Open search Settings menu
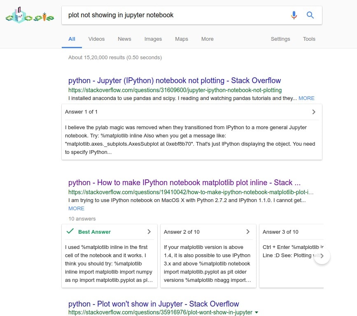Screen dimensions: 357x316 coord(280,39)
